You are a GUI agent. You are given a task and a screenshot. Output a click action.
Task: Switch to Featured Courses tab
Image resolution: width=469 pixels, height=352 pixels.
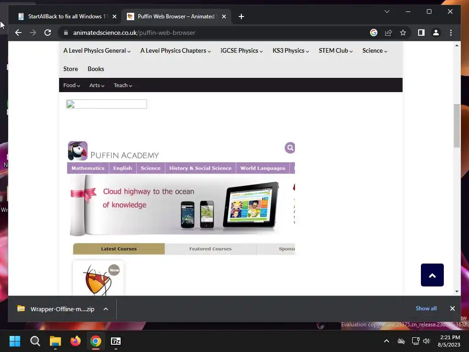pos(210,249)
